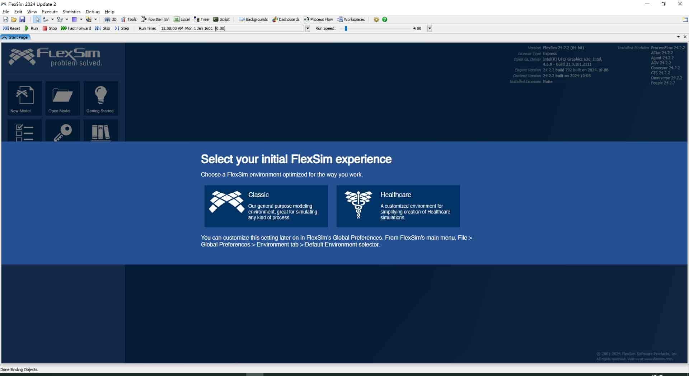This screenshot has width=689, height=376.
Task: Open Dashboards in the toolbar
Action: coord(286,19)
